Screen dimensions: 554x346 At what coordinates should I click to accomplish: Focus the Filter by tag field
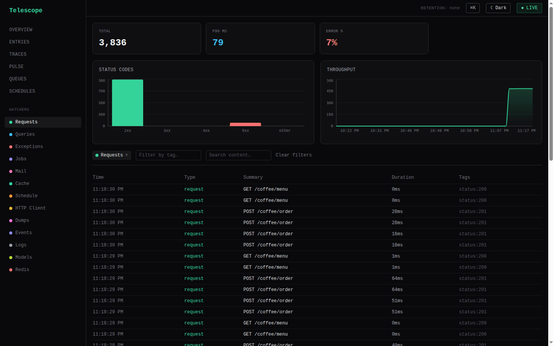pos(169,155)
